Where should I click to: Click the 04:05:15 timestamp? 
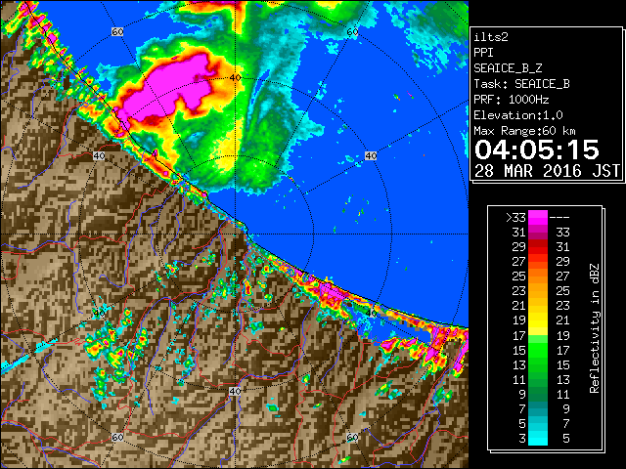tap(537, 149)
